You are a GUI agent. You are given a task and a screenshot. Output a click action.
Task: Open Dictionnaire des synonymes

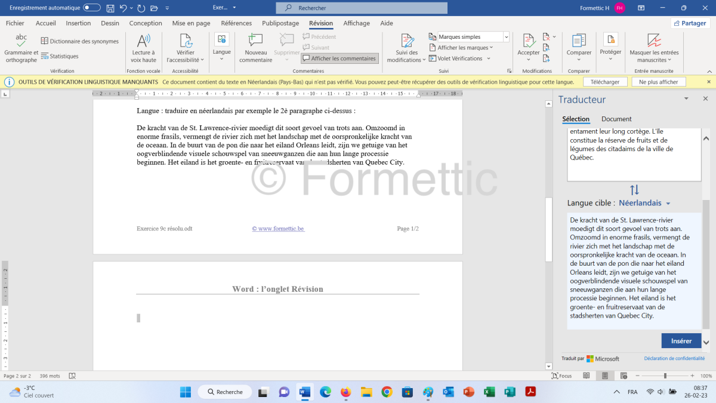point(80,41)
